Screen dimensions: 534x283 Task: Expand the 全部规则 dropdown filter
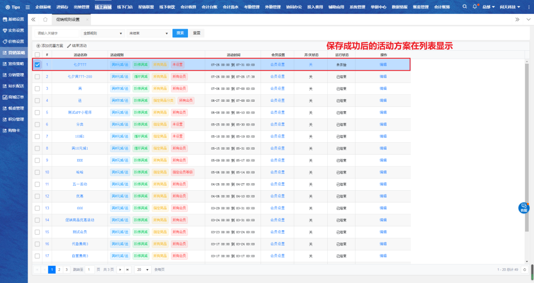pyautogui.click(x=103, y=33)
